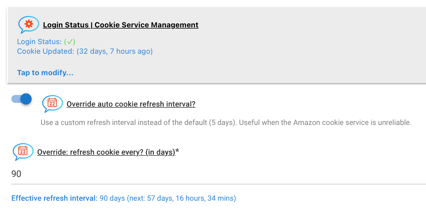426x212 pixels.
Task: Open Login Status | Cookie Service Management heading
Action: point(121,25)
